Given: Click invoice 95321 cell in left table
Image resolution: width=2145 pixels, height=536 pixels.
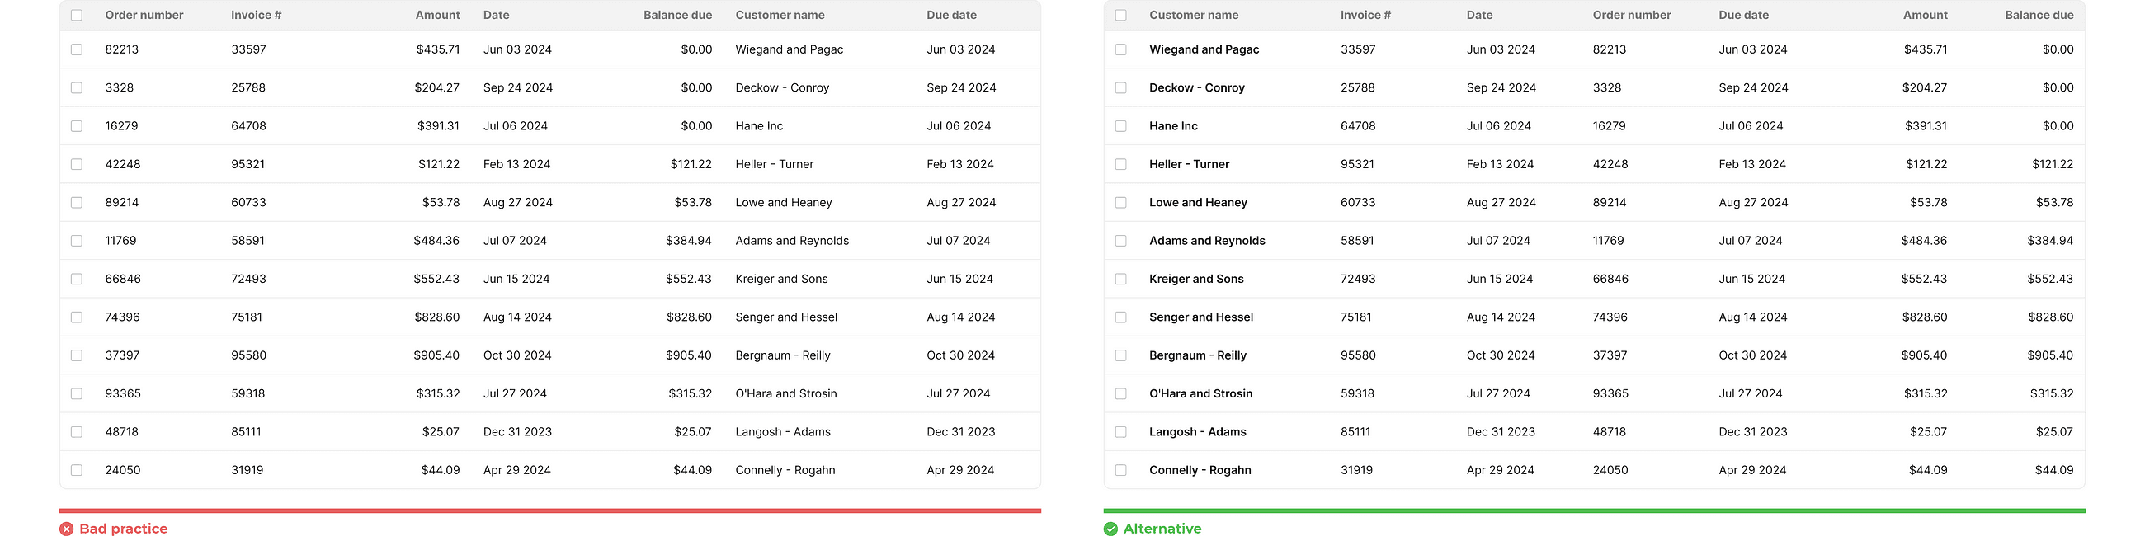Looking at the screenshot, I should [x=248, y=164].
